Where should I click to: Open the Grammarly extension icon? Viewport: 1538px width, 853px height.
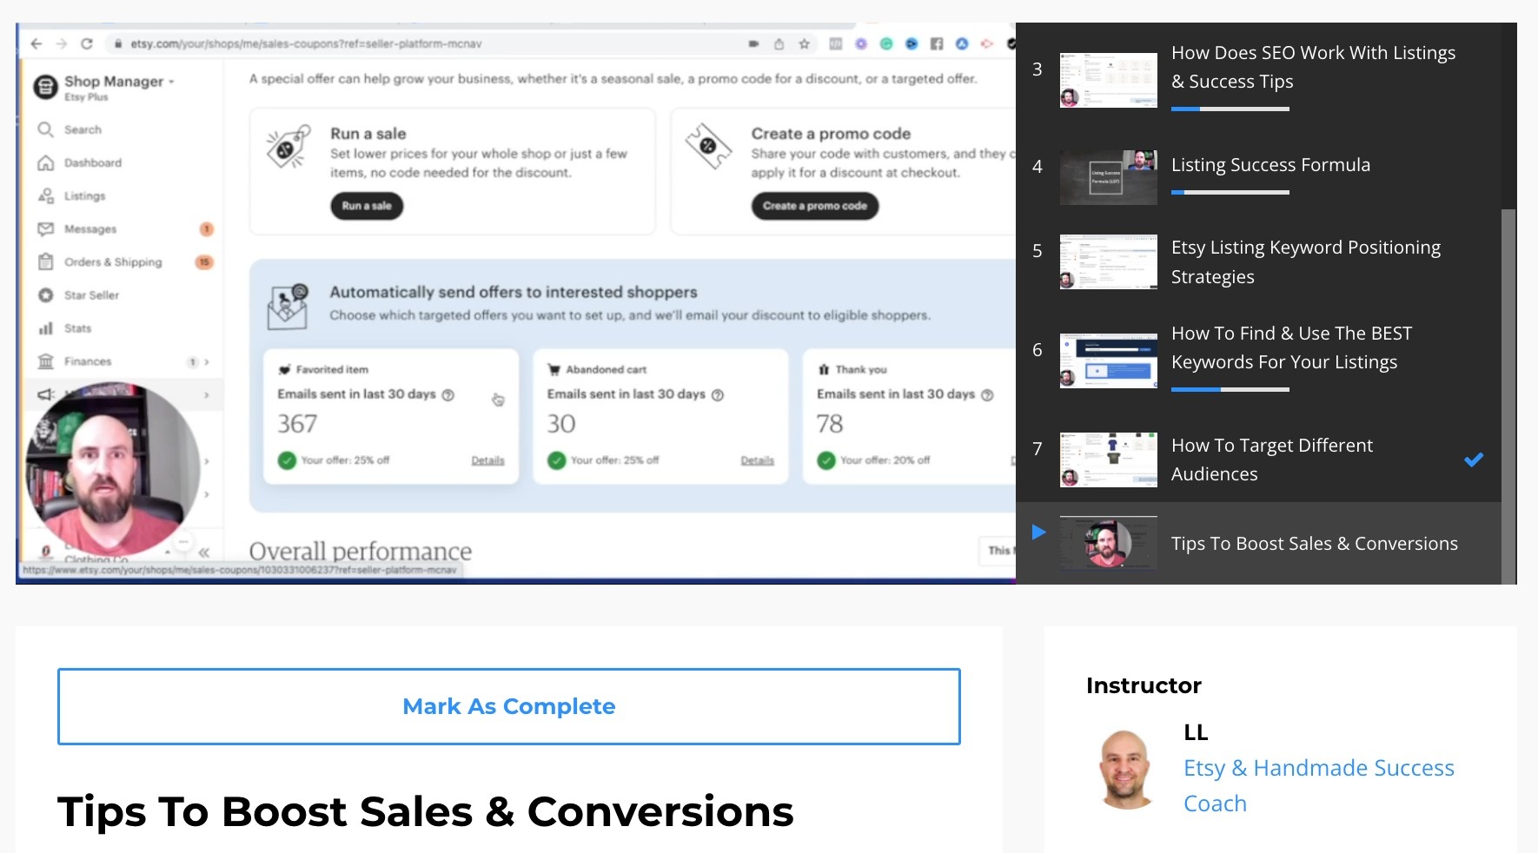click(886, 43)
